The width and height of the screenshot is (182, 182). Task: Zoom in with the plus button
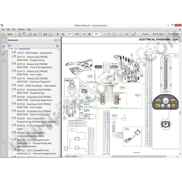pyautogui.click(x=89, y=34)
